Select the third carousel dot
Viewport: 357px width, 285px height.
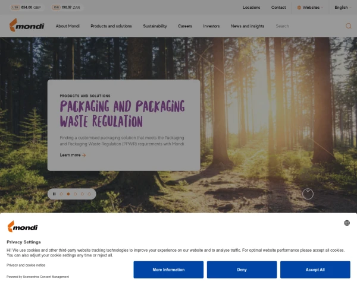(75, 194)
